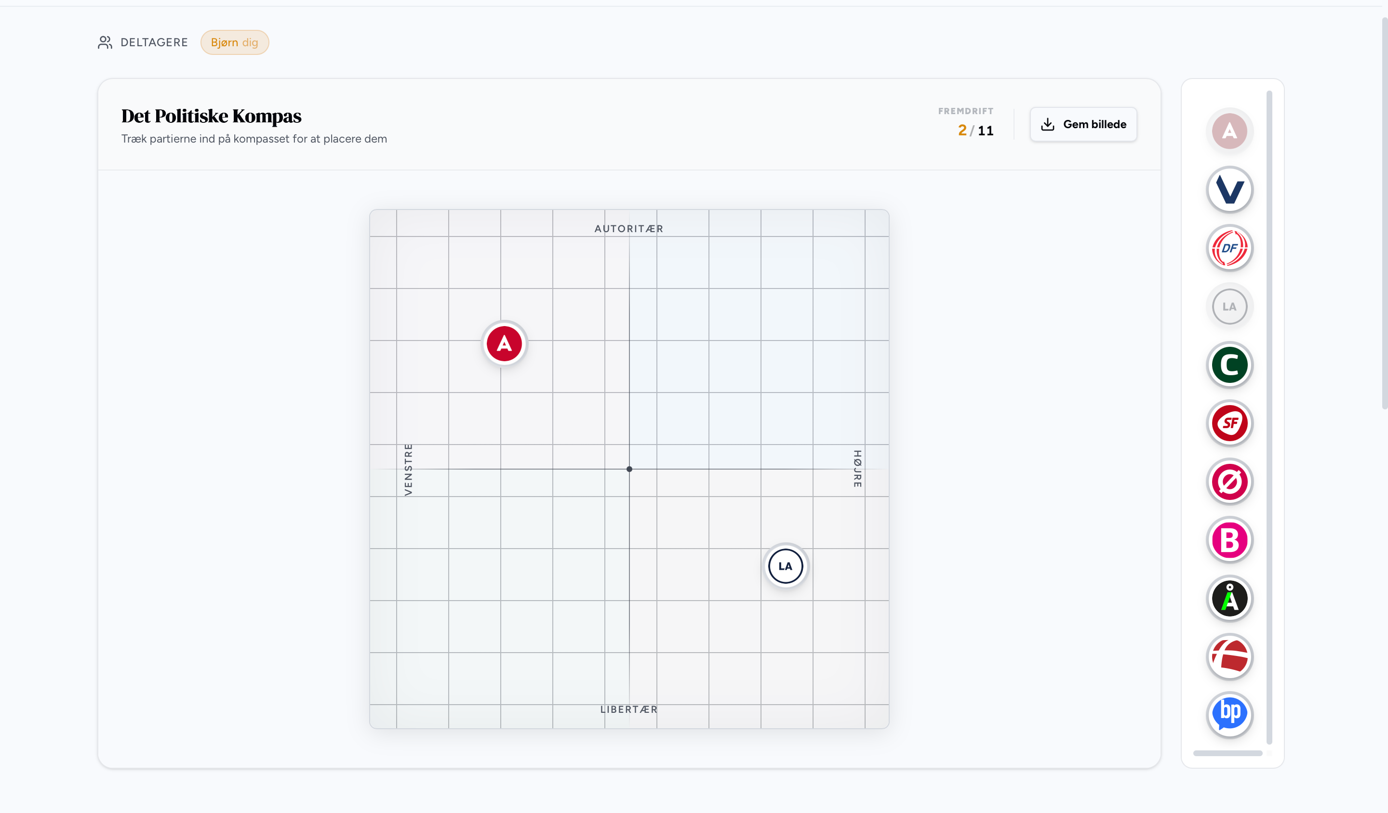Pick the Enhedslisten Ø party icon
The image size is (1388, 813).
pos(1230,482)
